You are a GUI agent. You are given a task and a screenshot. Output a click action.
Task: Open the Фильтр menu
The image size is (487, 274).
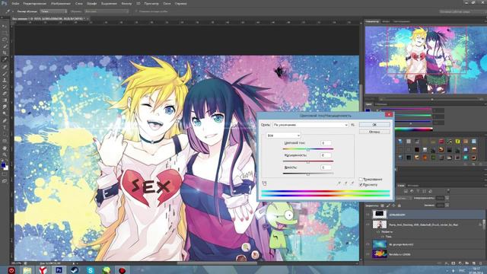pos(126,3)
